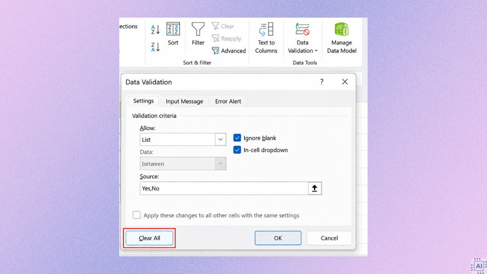This screenshot has height=274, width=487.
Task: Uncheck the Ignore blank checkbox
Action: tap(237, 138)
